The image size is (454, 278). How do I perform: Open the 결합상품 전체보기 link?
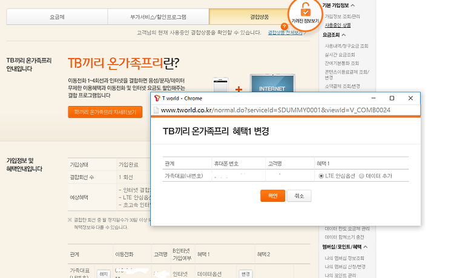[x=285, y=33]
